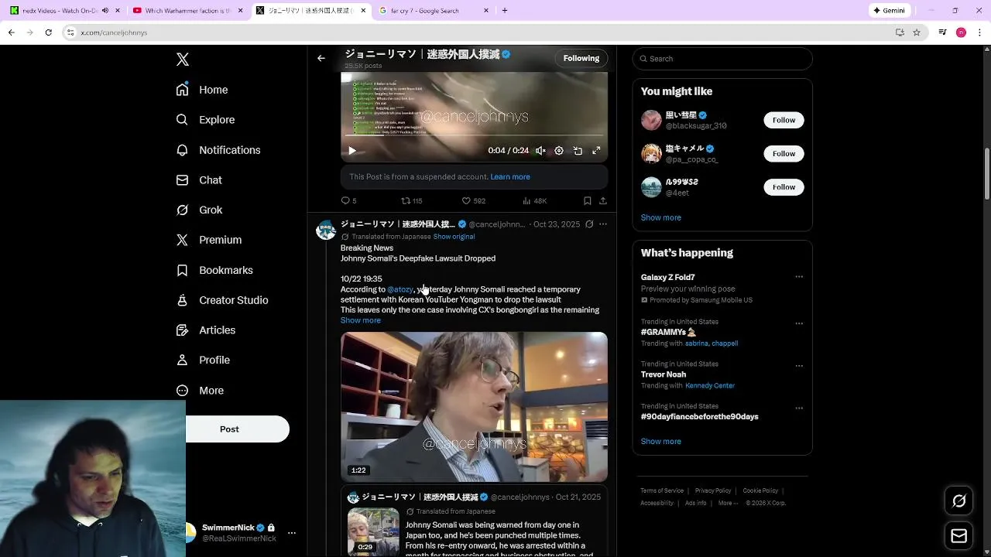Screen dimensions: 991x557
Task: Share the top post
Action: [x=603, y=201]
